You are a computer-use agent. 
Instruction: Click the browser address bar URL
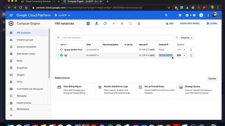click(x=89, y=8)
